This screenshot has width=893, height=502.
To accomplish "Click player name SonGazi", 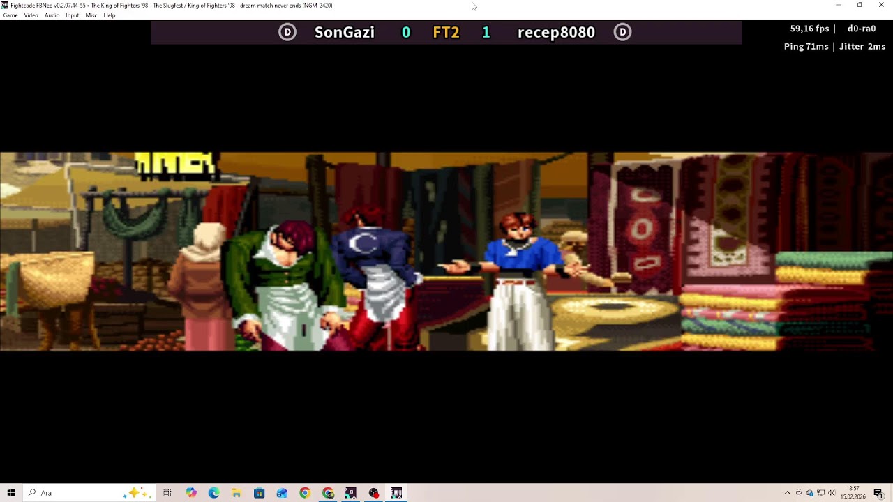I will (345, 32).
